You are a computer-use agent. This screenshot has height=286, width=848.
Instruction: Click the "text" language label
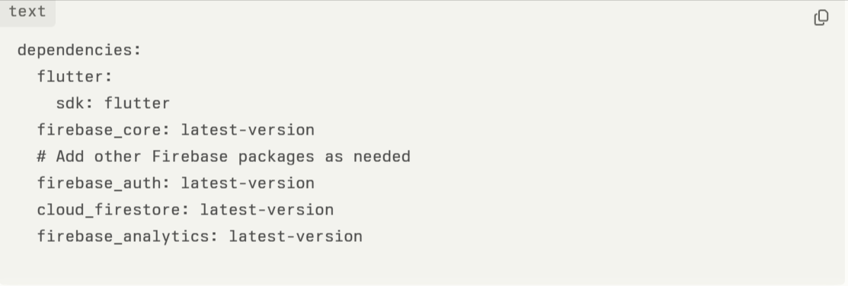click(x=27, y=12)
